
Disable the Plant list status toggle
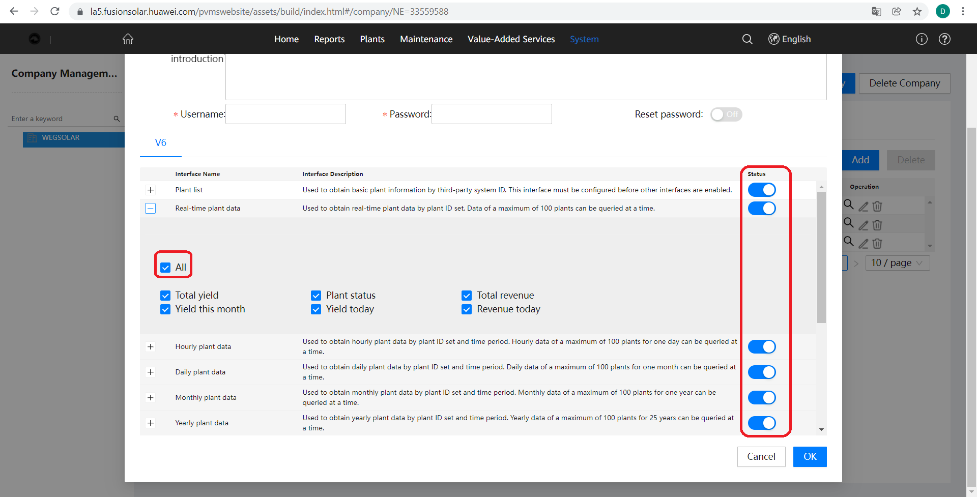(x=761, y=190)
